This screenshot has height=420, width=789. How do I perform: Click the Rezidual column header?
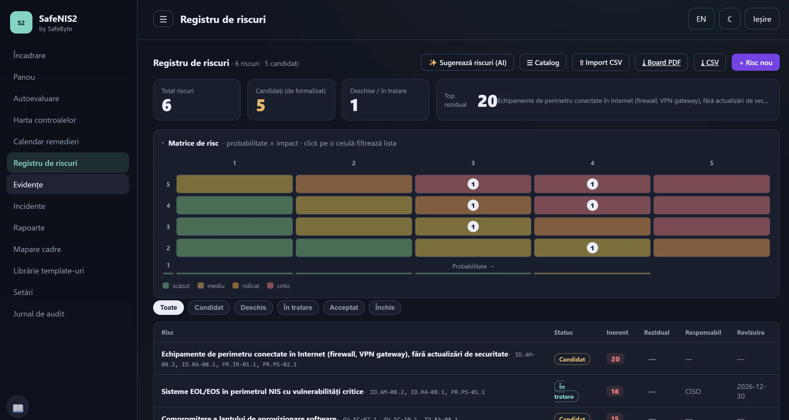657,332
